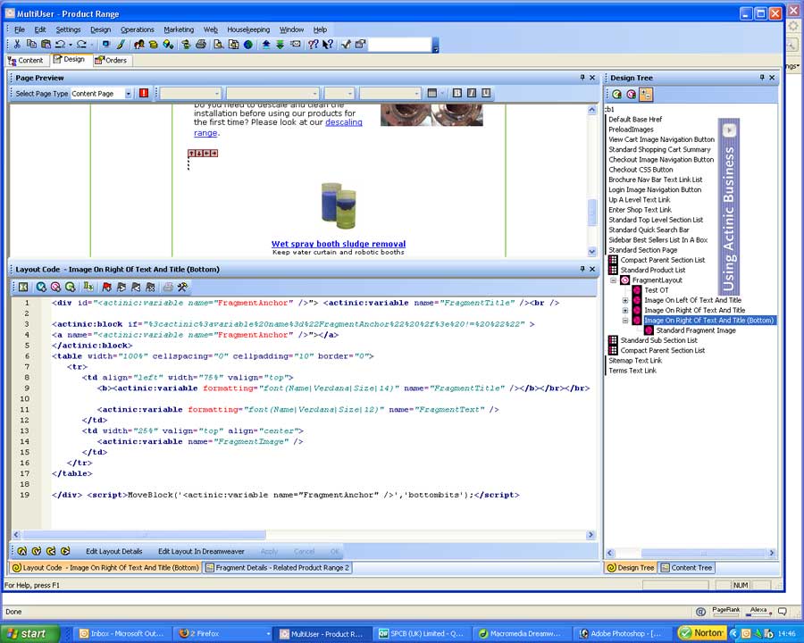The width and height of the screenshot is (804, 643).
Task: Pin the Design Tree panel
Action: pos(762,78)
